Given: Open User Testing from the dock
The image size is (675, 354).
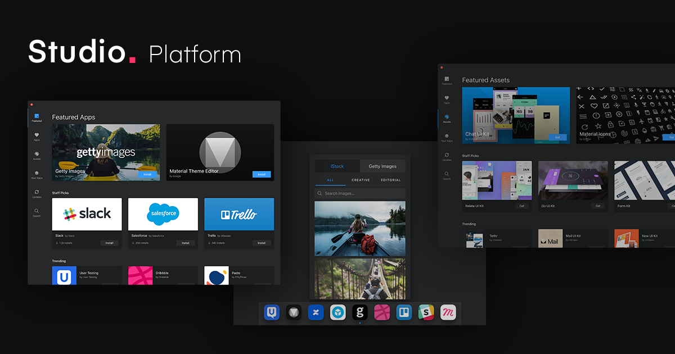Looking at the screenshot, I should [x=272, y=312].
